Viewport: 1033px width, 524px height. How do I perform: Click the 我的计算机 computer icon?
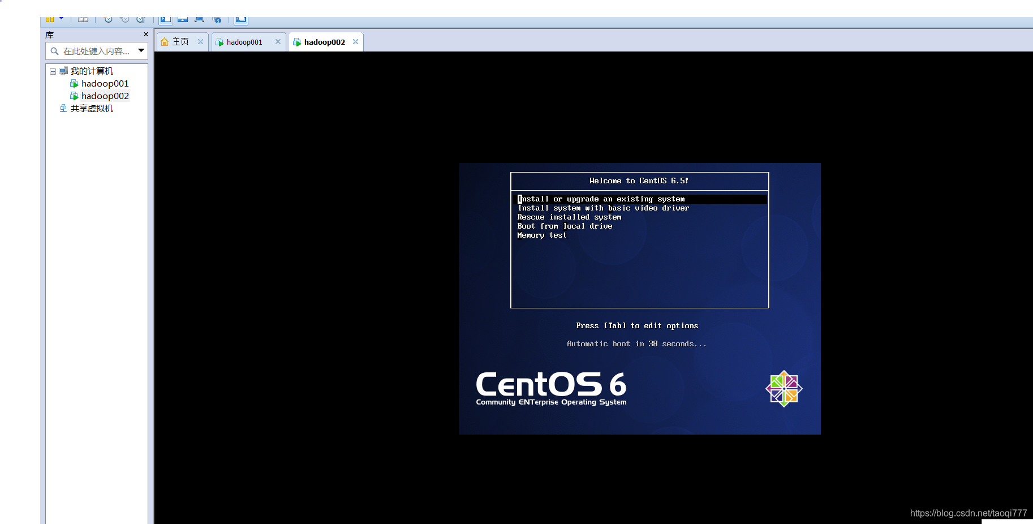[63, 71]
